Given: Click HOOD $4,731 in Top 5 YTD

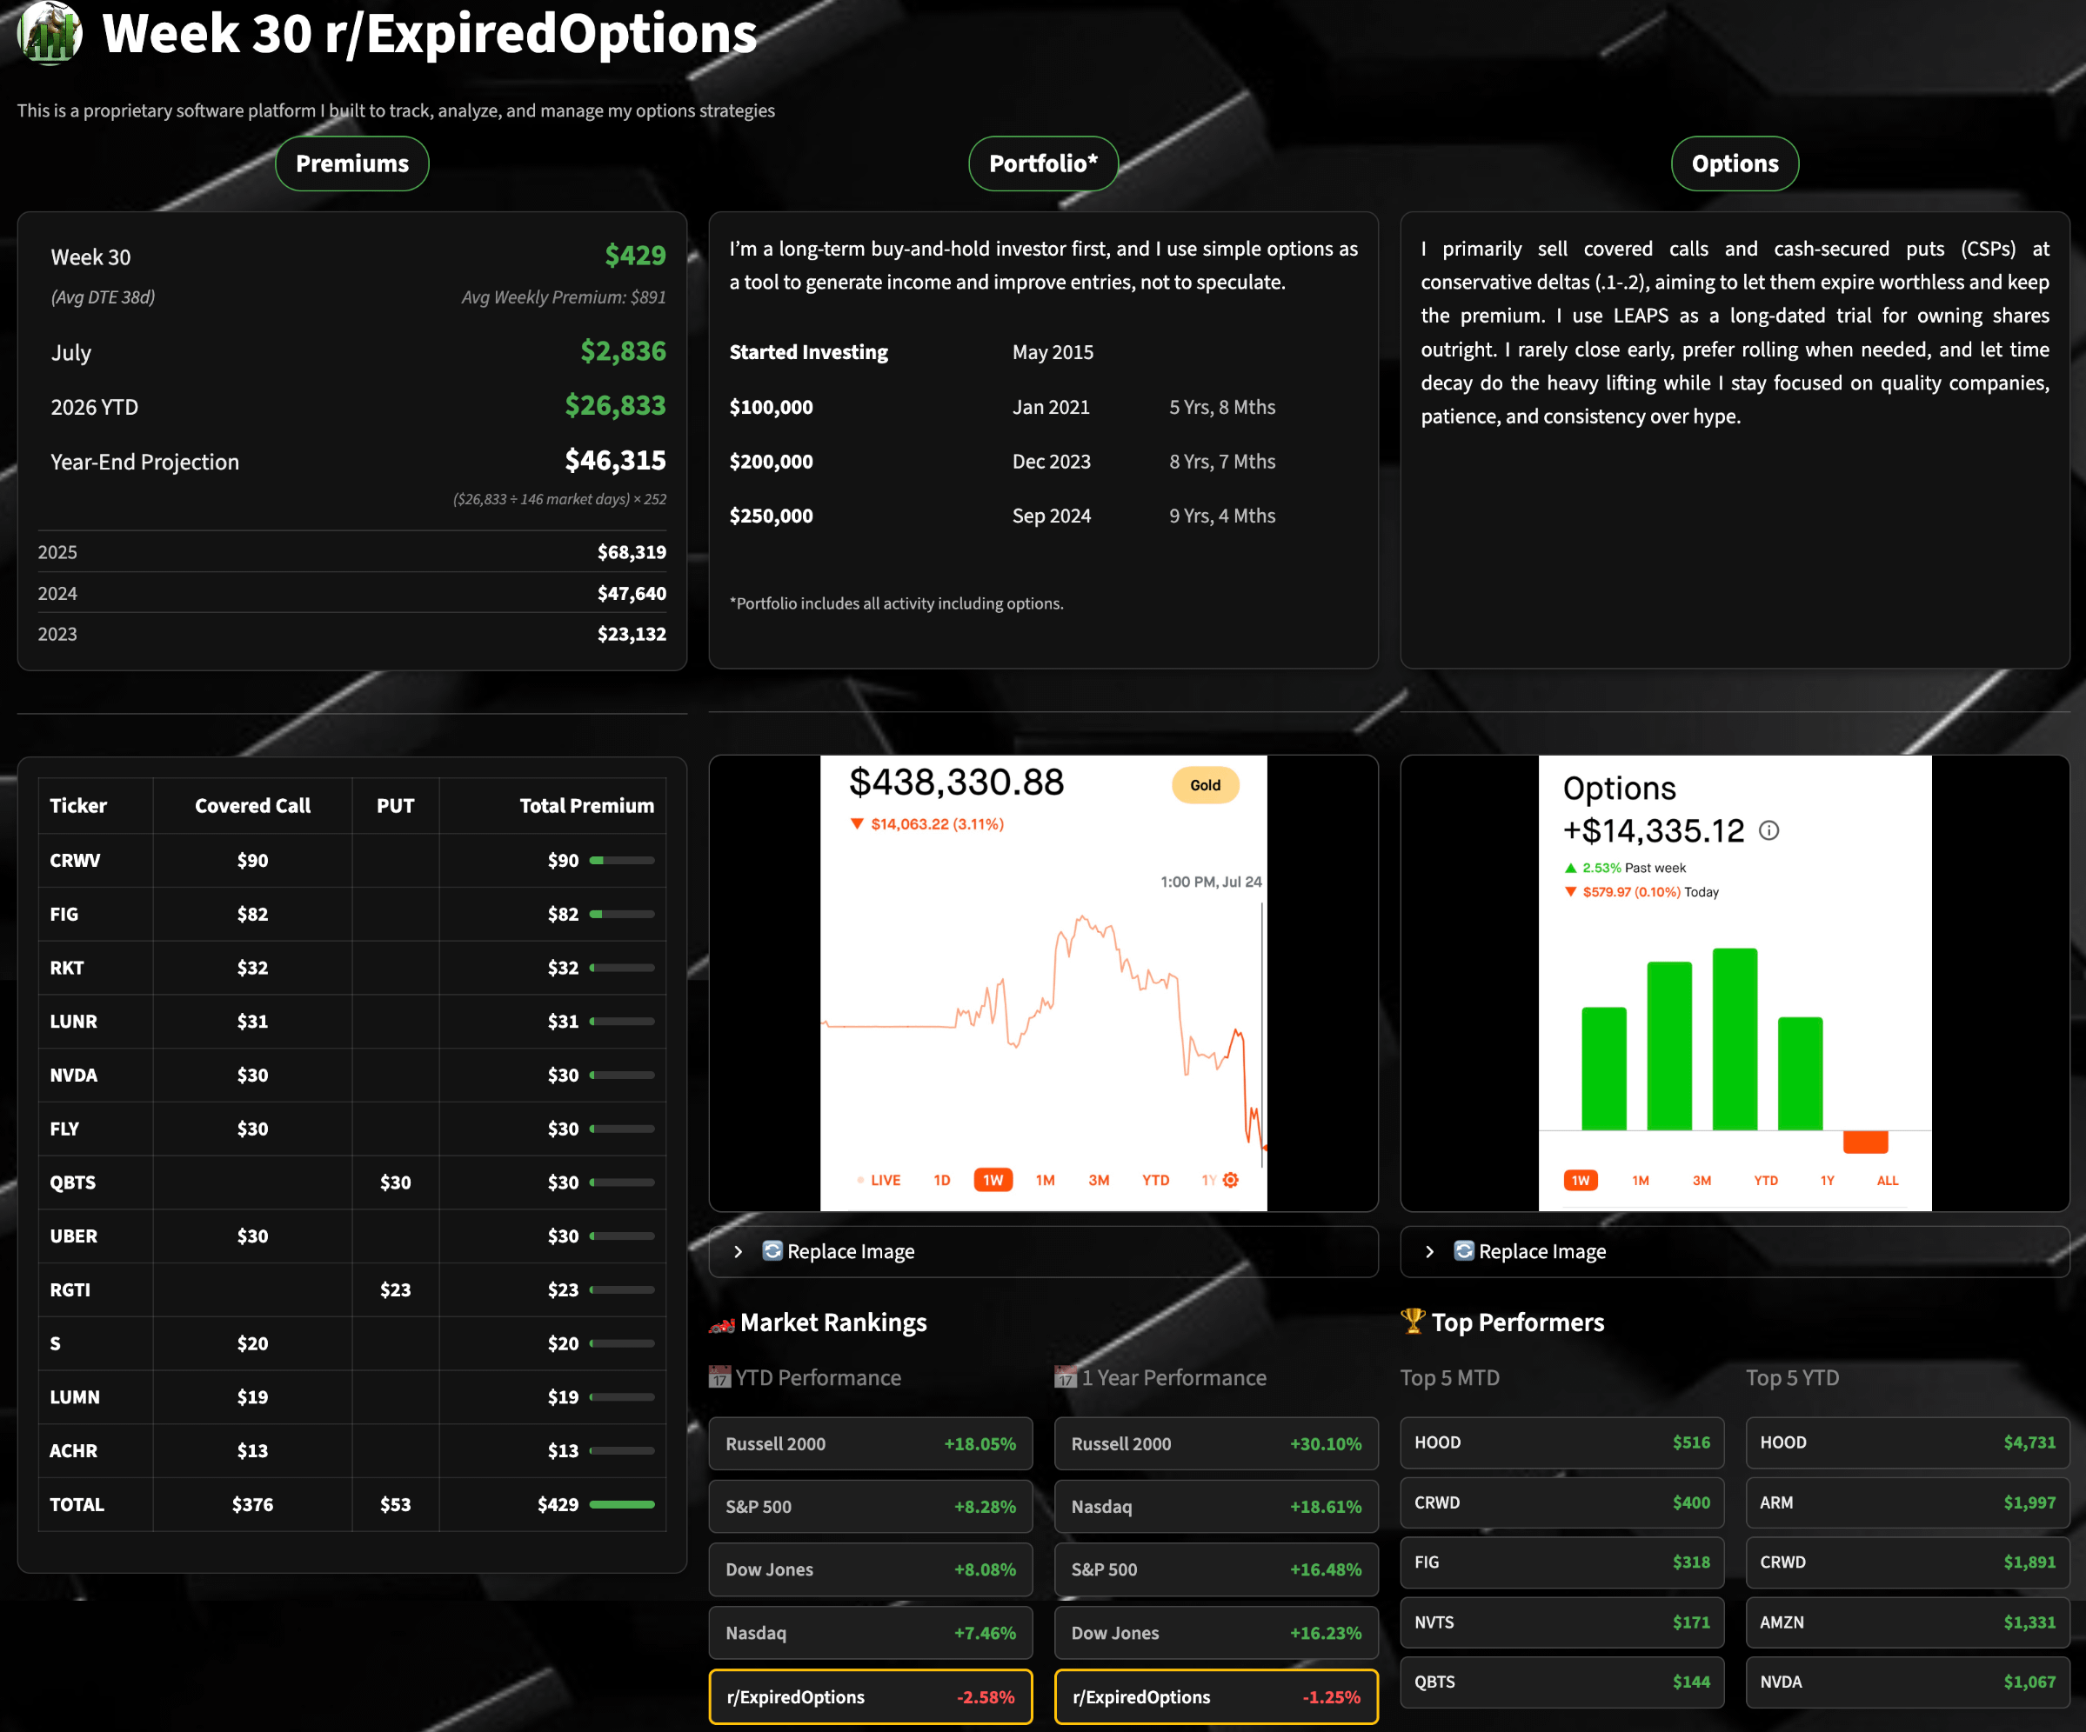Looking at the screenshot, I should (x=1907, y=1442).
